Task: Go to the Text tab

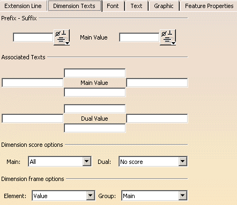Action: pos(136,6)
